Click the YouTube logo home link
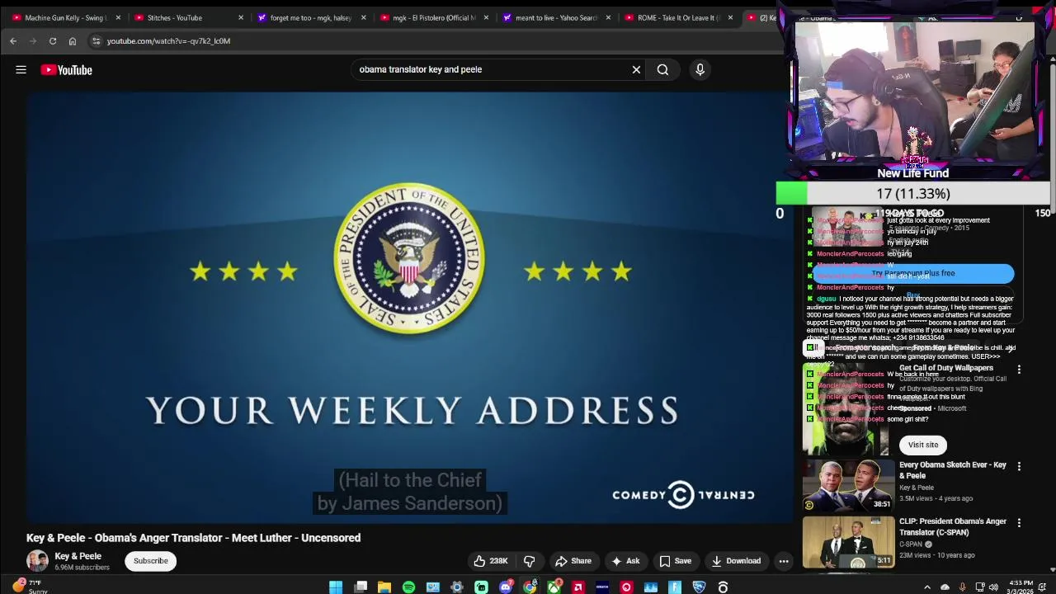Viewport: 1056px width, 594px height. [x=67, y=70]
